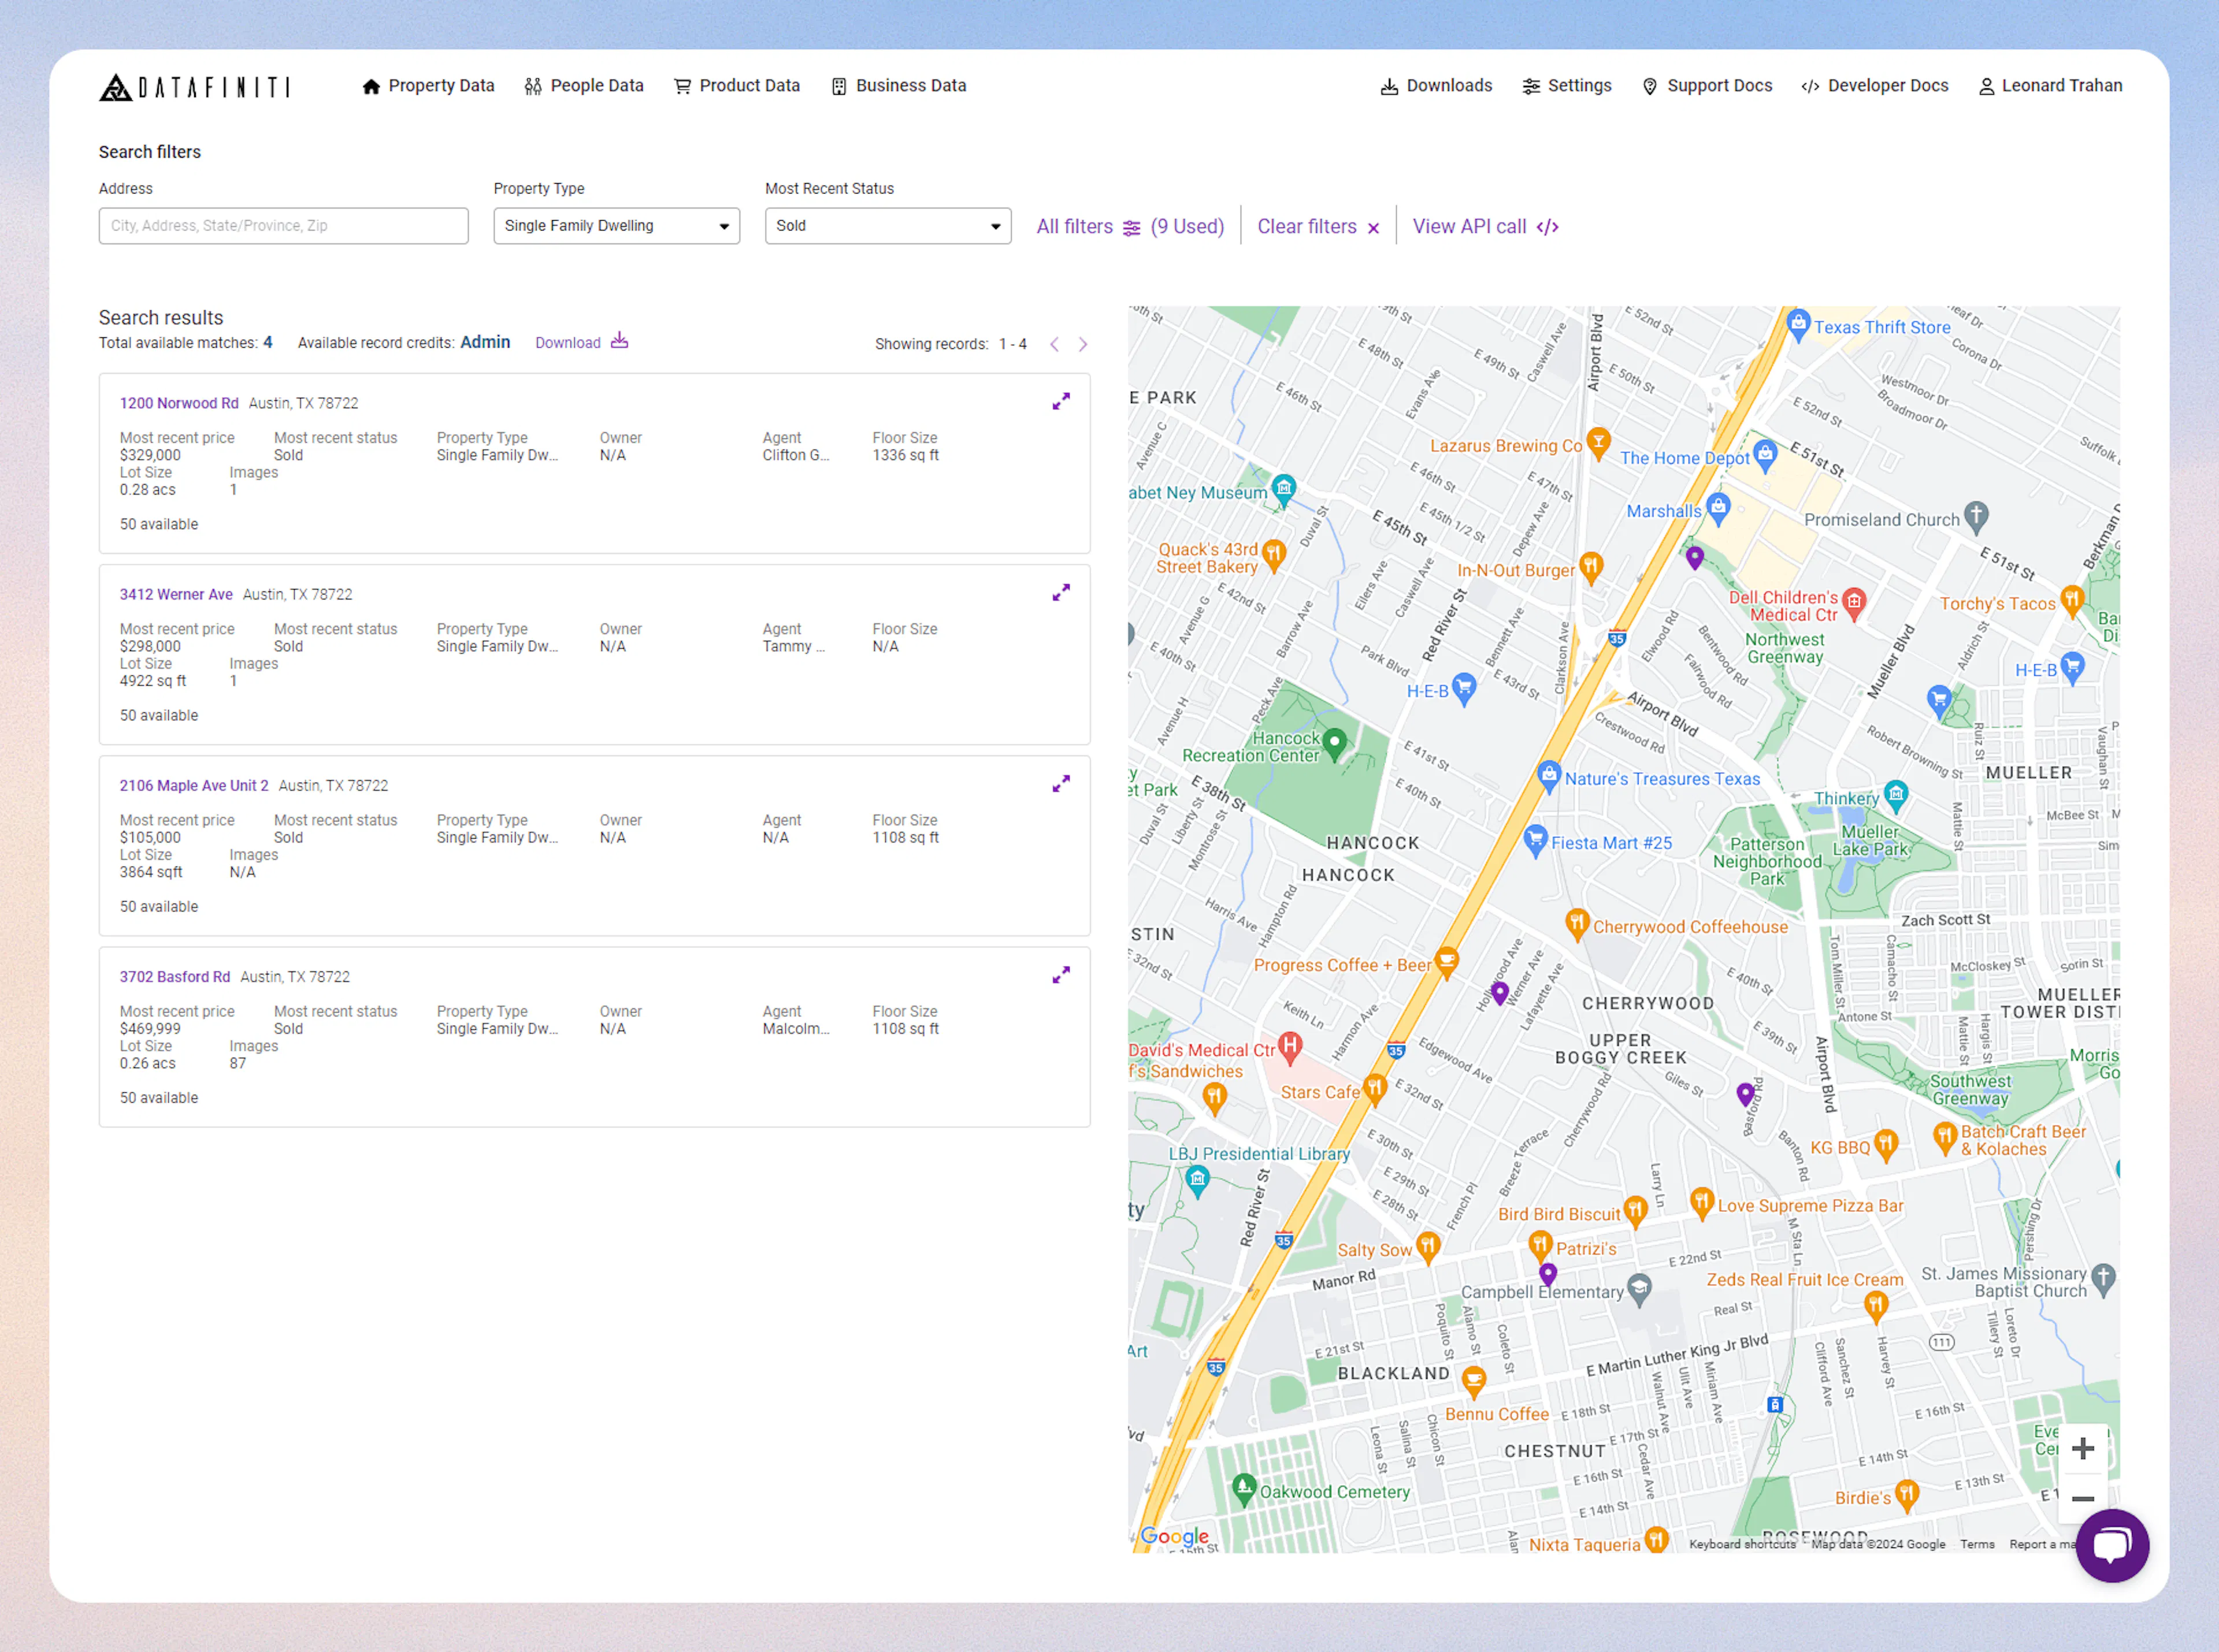Open the chat widget in bottom right

2113,1545
